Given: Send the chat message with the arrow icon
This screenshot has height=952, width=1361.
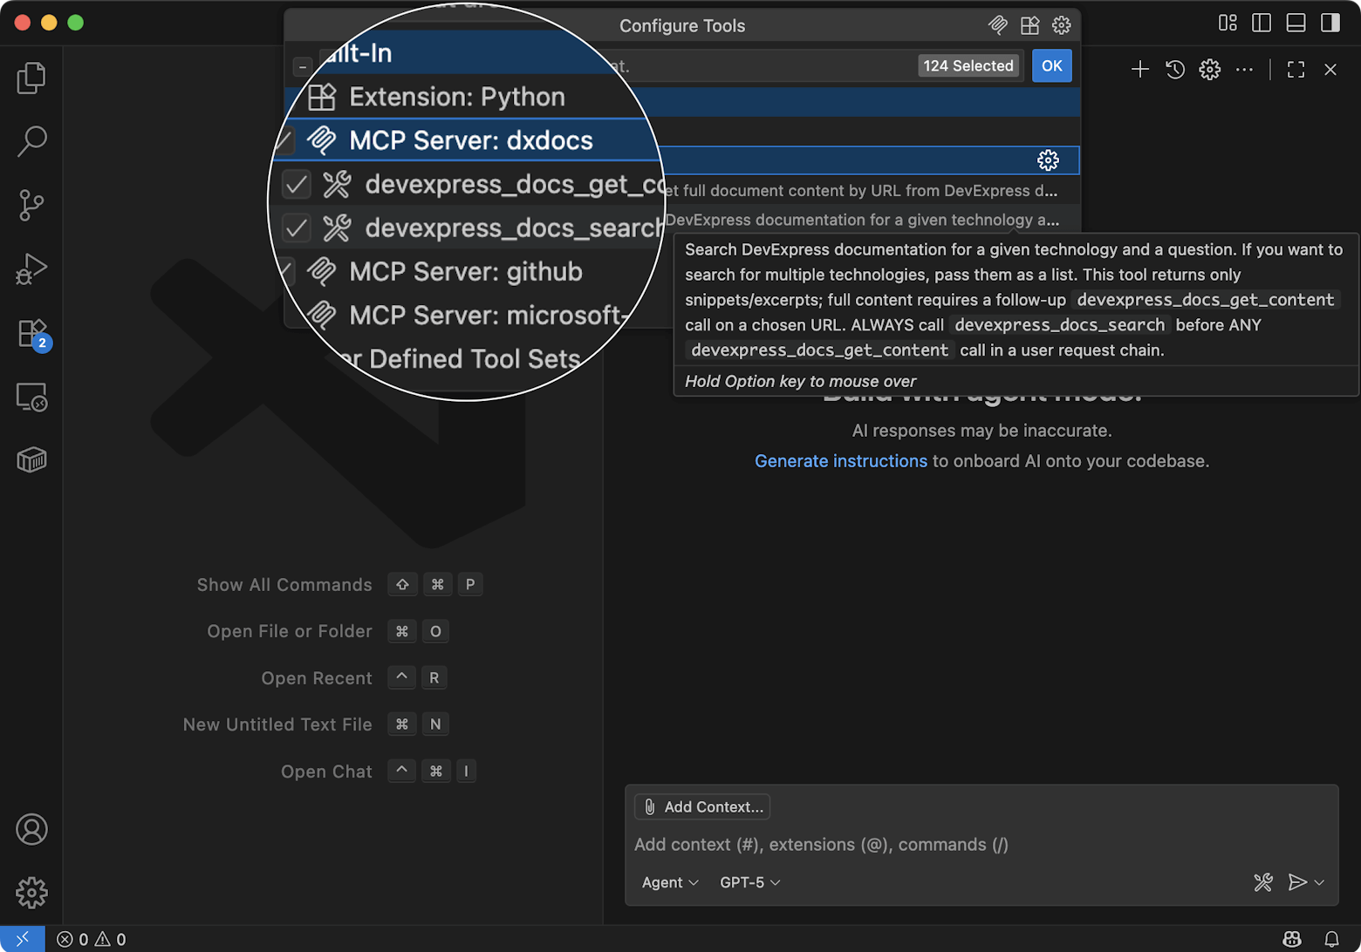Looking at the screenshot, I should coord(1297,883).
